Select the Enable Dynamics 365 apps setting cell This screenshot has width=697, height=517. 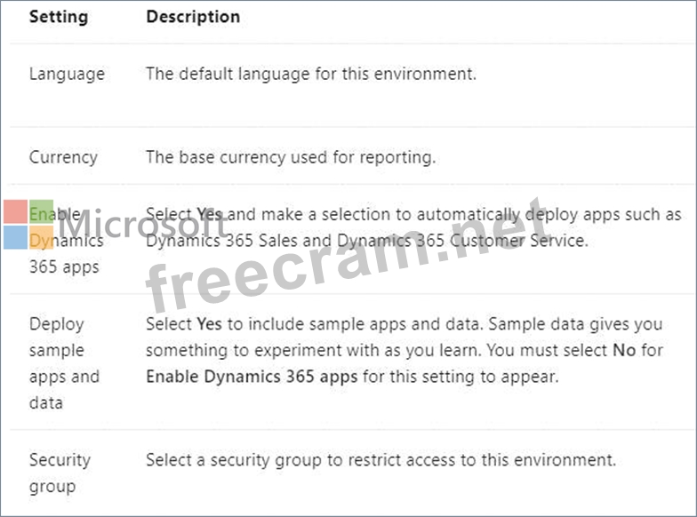point(66,240)
